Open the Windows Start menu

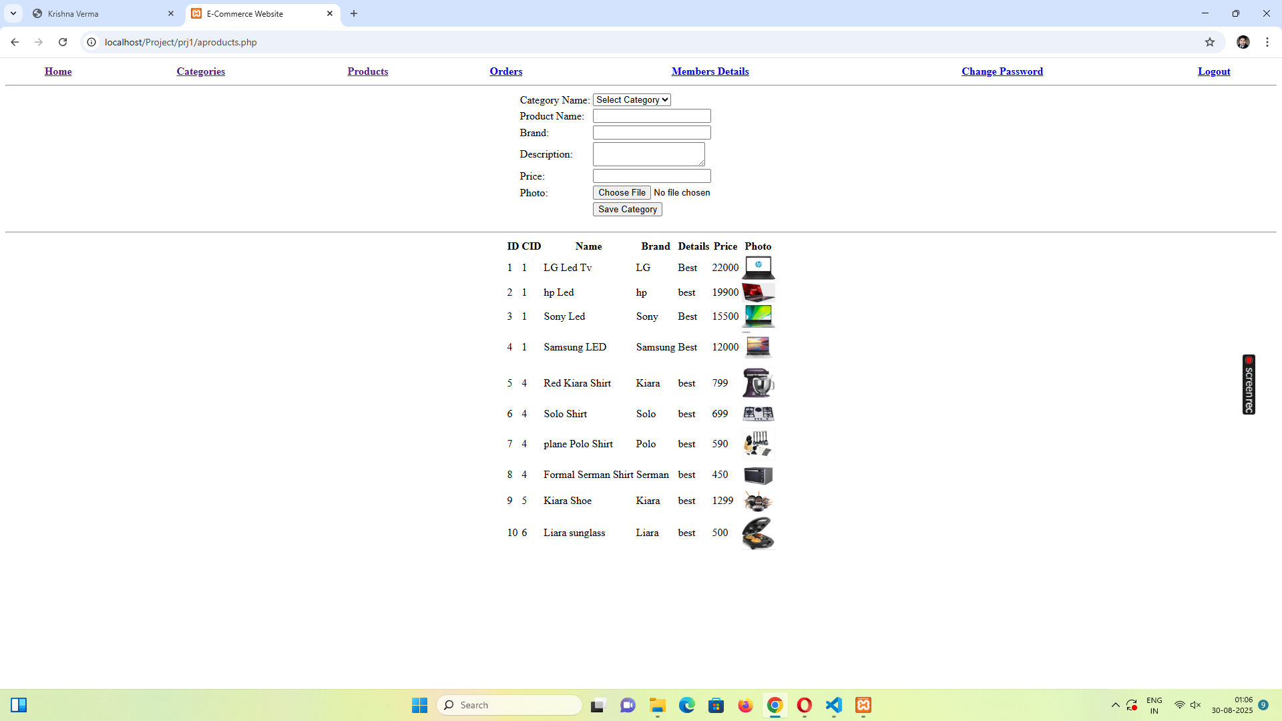(x=419, y=705)
